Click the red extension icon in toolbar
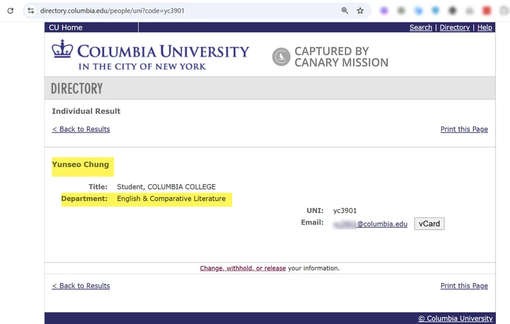This screenshot has height=324, width=510. pos(486,11)
